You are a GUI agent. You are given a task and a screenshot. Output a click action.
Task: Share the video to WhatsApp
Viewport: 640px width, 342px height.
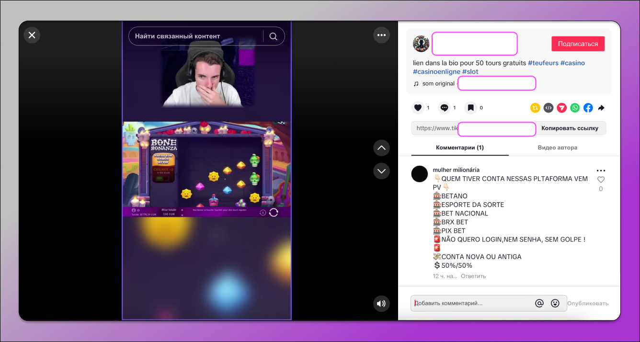point(575,107)
